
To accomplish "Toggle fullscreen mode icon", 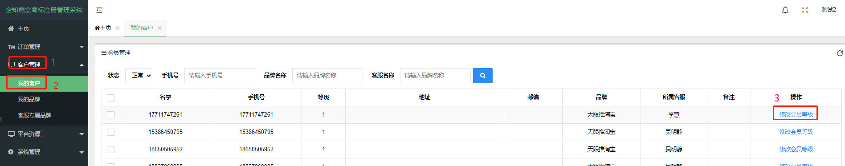I will pos(805,10).
